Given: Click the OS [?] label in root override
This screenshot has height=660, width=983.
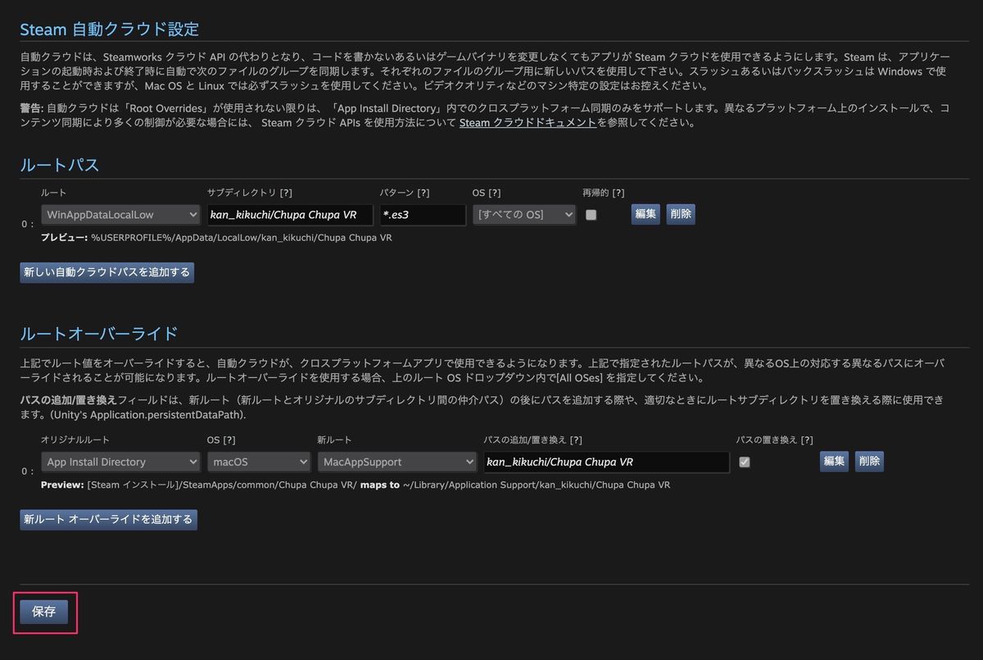Looking at the screenshot, I should tap(222, 440).
